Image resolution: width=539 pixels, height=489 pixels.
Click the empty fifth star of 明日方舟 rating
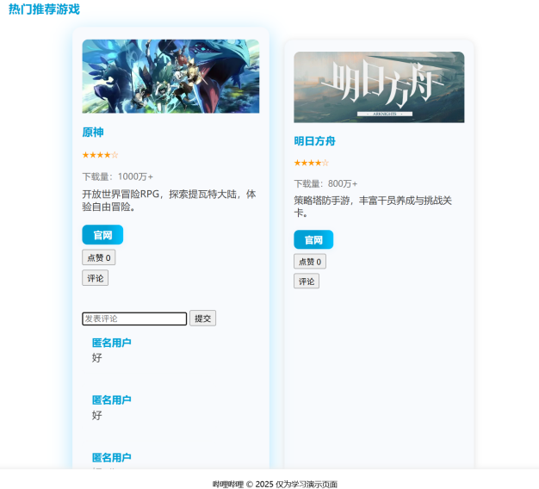(x=325, y=163)
